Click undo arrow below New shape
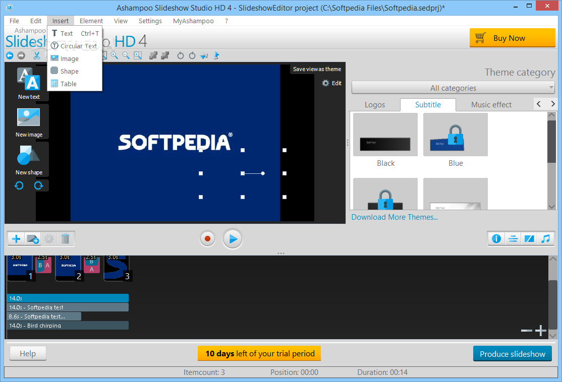562x382 pixels. [19, 185]
